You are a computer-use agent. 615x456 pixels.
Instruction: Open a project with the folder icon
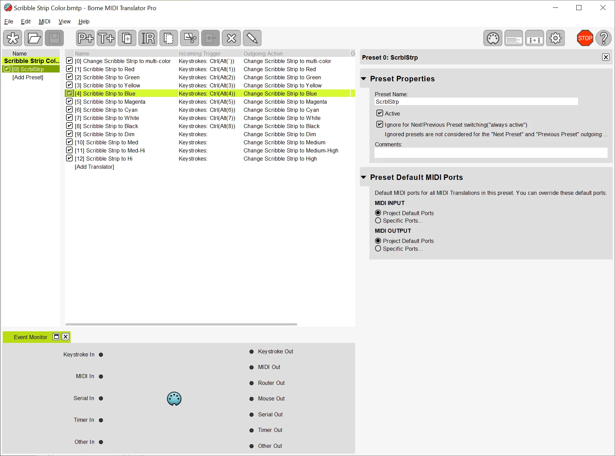click(x=34, y=38)
